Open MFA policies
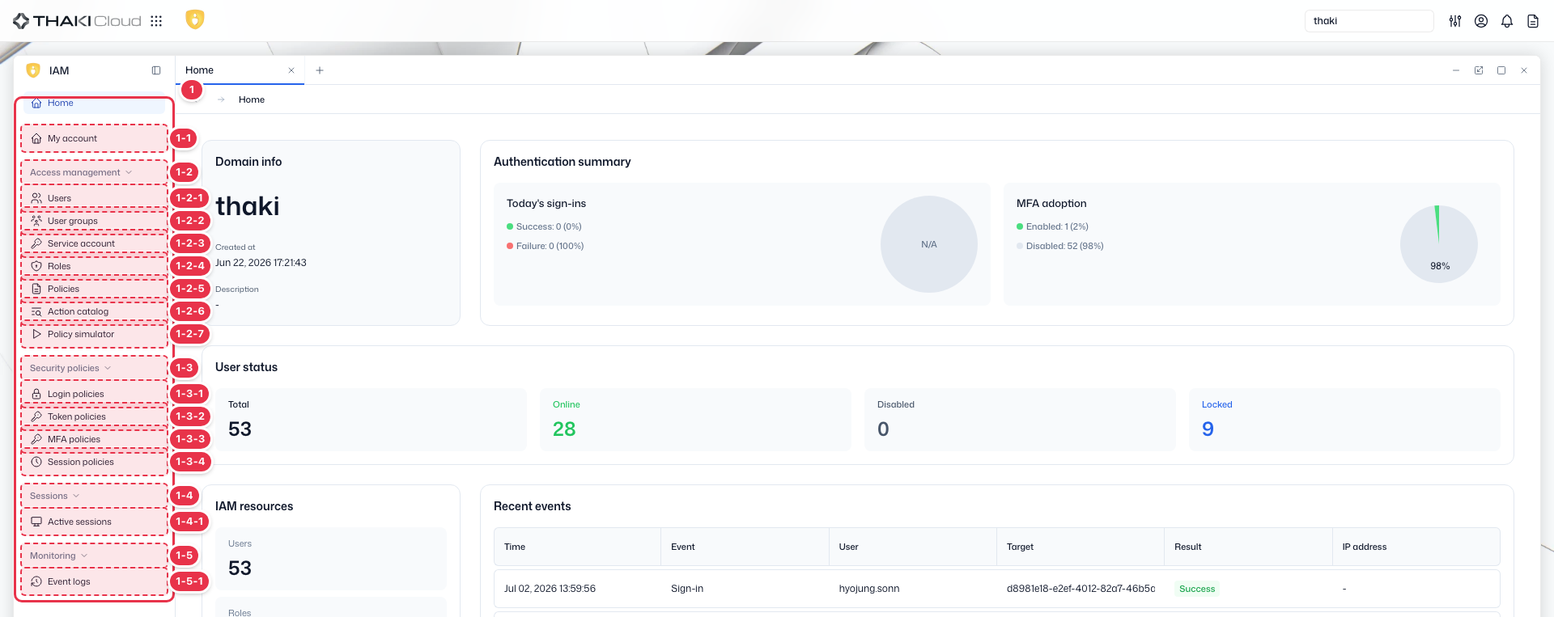Screen dimensions: 1554x617 [x=94, y=439]
